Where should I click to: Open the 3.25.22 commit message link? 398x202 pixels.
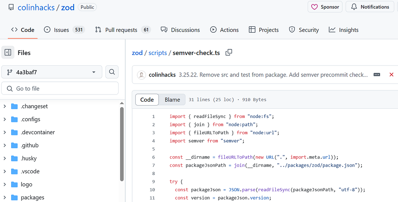click(x=273, y=75)
